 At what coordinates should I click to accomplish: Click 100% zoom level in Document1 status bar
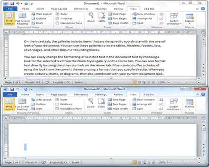(161, 82)
